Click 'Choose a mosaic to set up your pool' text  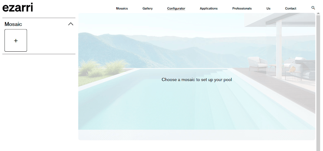196,80
